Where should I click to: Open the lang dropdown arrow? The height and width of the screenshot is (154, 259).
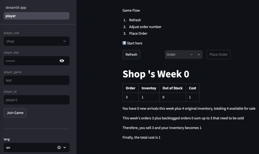coord(64,148)
